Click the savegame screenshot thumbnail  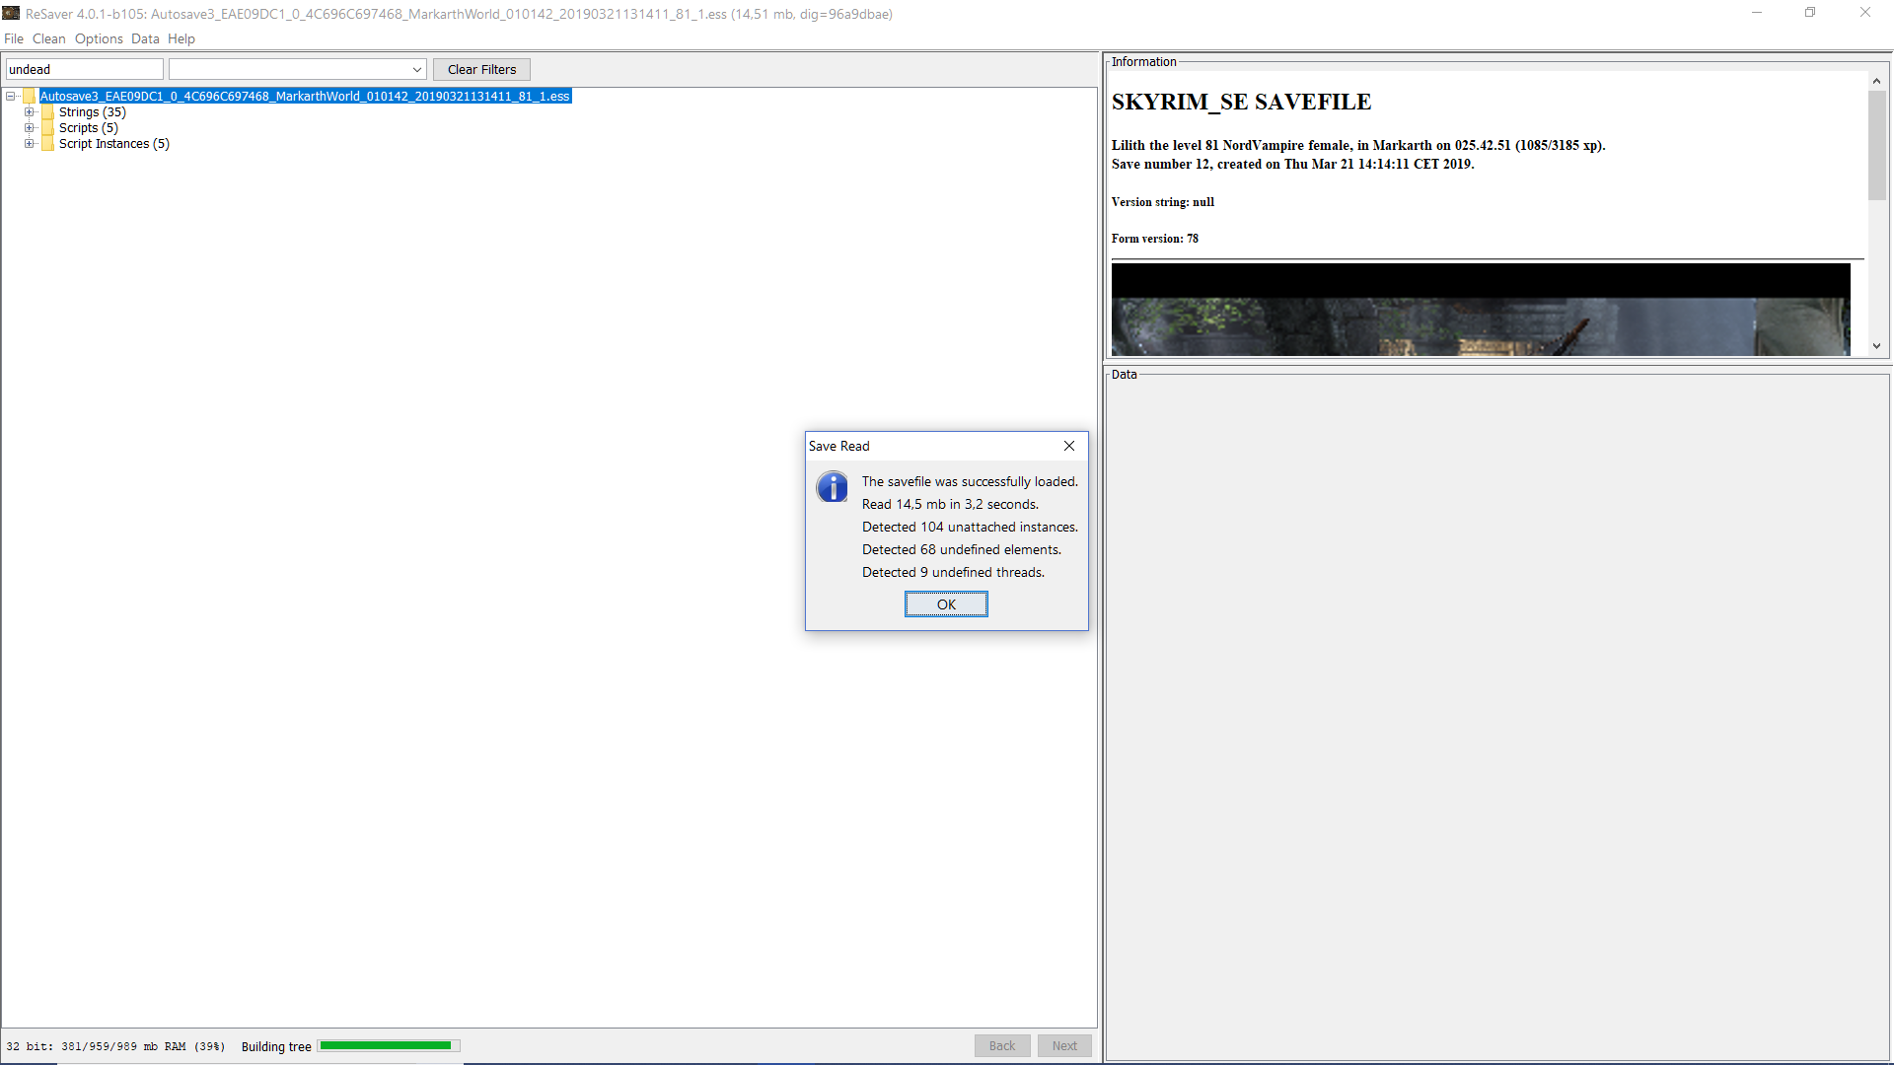[1481, 310]
